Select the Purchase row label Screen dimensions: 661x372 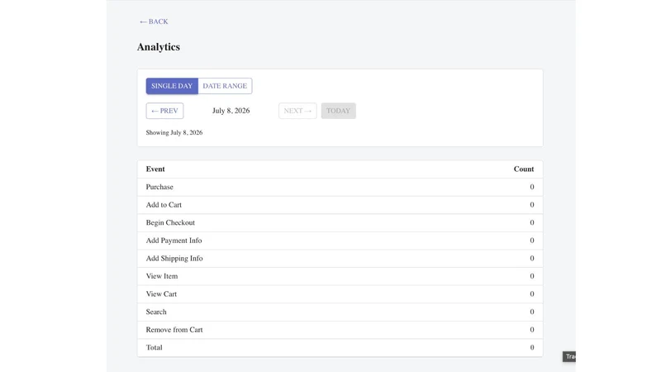159,187
